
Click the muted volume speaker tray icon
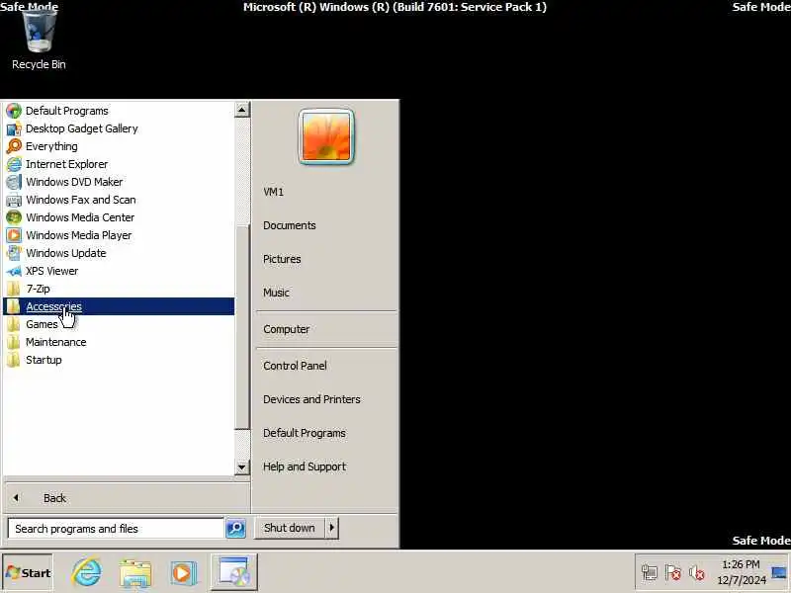697,573
